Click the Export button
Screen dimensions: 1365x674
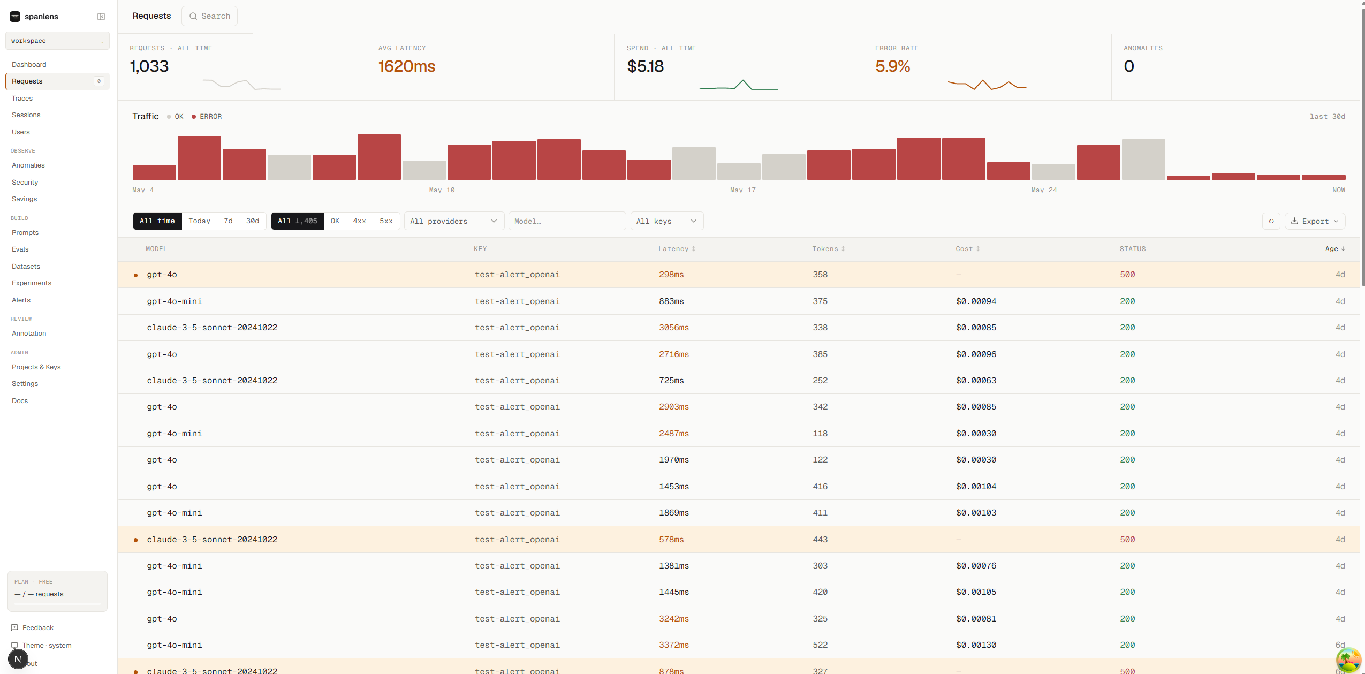pos(1315,221)
